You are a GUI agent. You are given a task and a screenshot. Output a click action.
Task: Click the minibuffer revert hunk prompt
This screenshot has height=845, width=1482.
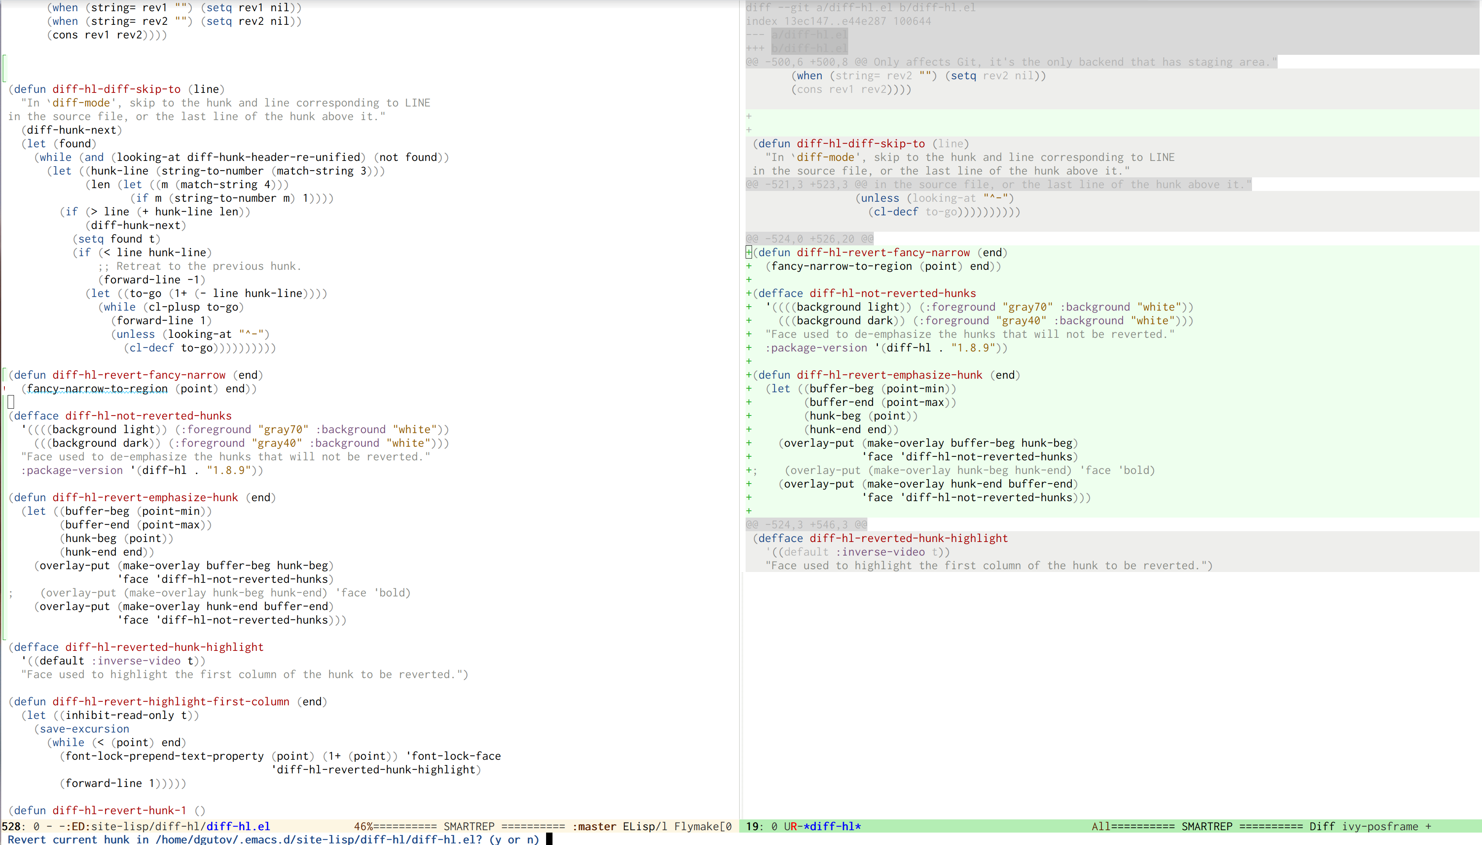273,839
